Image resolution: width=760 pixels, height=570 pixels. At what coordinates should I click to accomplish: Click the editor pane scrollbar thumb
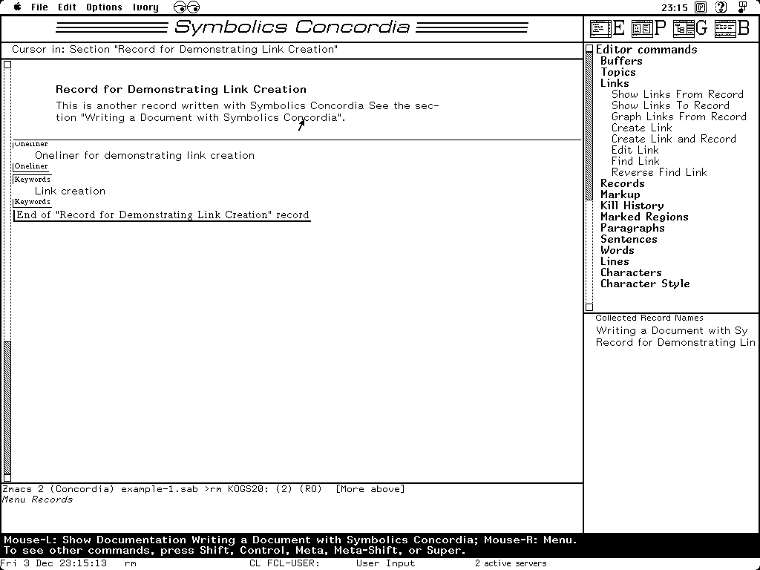pos(7,407)
